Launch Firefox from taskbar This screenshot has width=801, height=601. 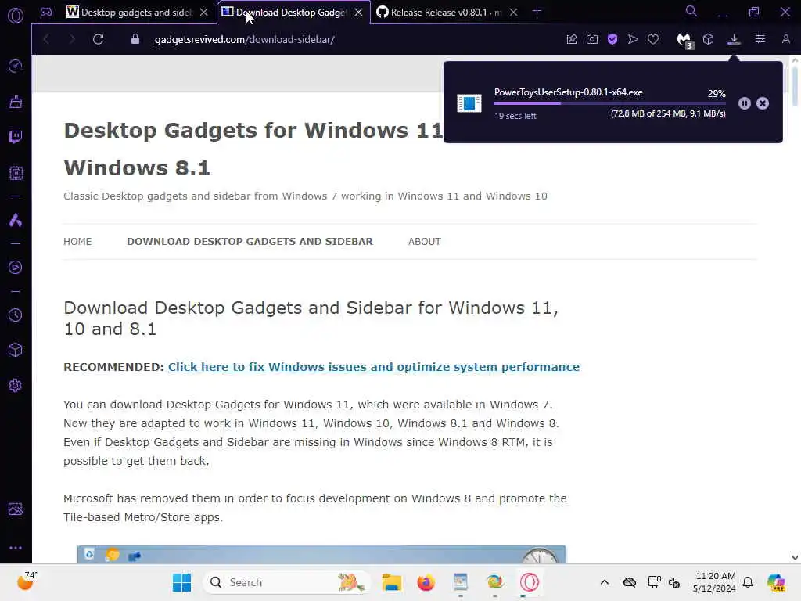coord(426,582)
